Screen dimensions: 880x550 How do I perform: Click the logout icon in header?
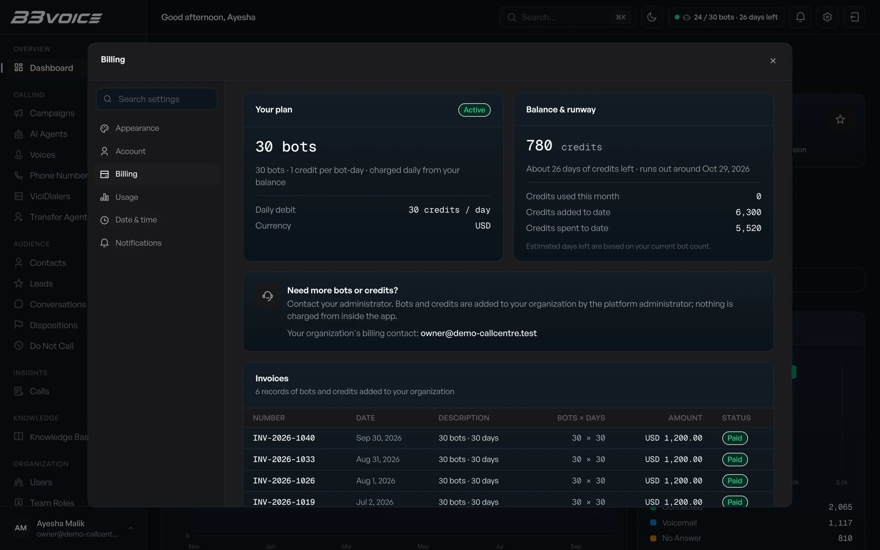(854, 17)
